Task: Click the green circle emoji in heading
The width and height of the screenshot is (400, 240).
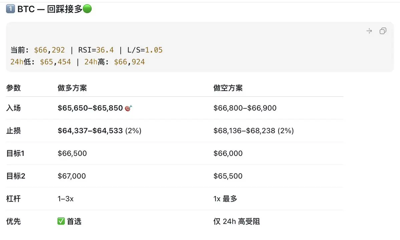Action: [x=87, y=9]
